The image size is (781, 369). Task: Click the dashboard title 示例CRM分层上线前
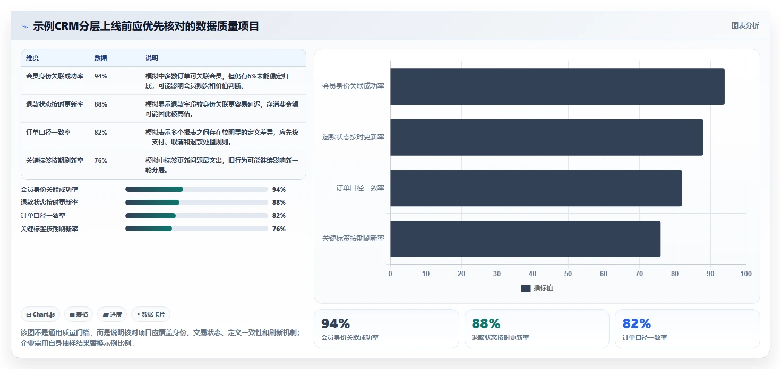(x=146, y=27)
